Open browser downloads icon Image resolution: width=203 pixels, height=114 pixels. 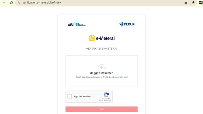pos(193,3)
